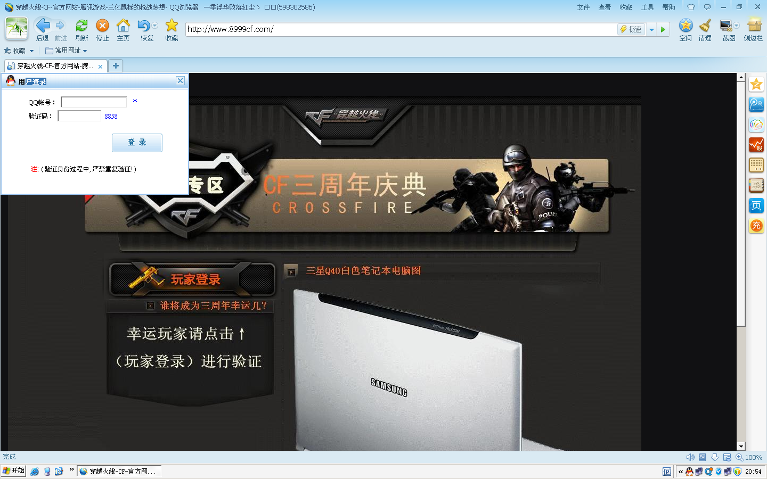The image size is (767, 479).
Task: Close the 用户登录 dialog
Action: click(180, 80)
